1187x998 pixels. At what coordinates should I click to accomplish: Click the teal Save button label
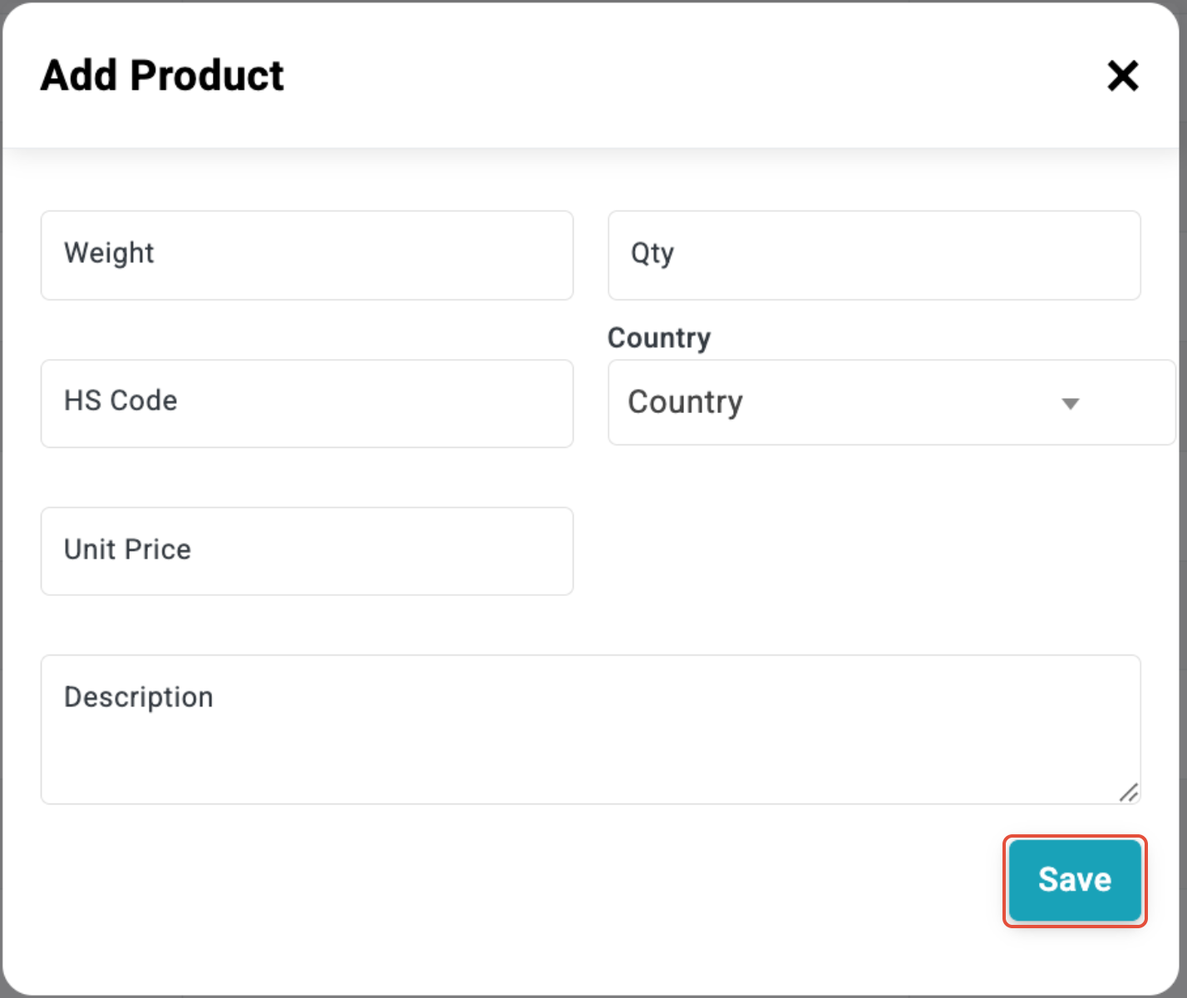(x=1075, y=880)
